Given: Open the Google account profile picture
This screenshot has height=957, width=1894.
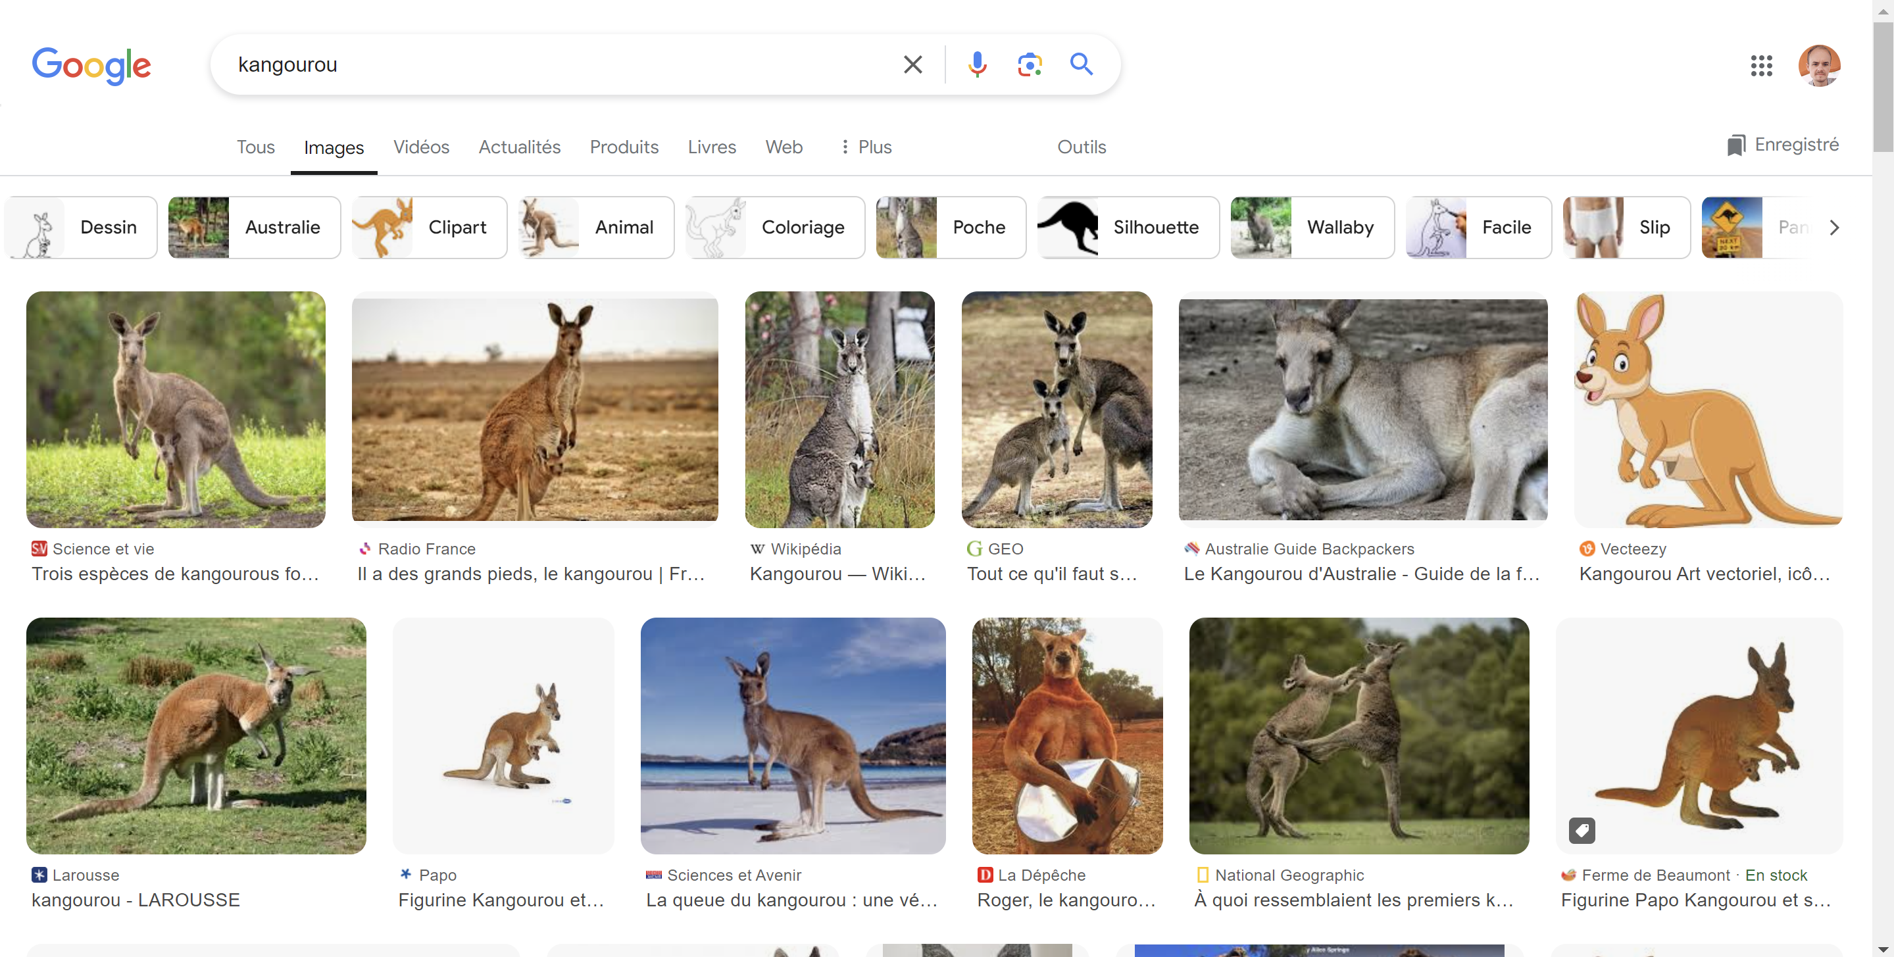Looking at the screenshot, I should click(x=1819, y=65).
